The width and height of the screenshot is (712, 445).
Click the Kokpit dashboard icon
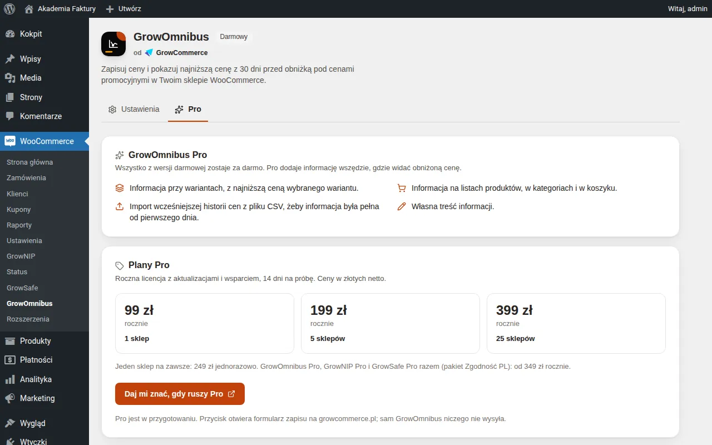(x=10, y=34)
